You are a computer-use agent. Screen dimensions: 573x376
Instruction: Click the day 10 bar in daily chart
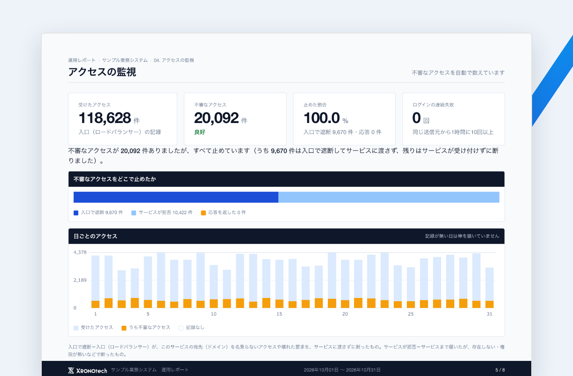214,286
